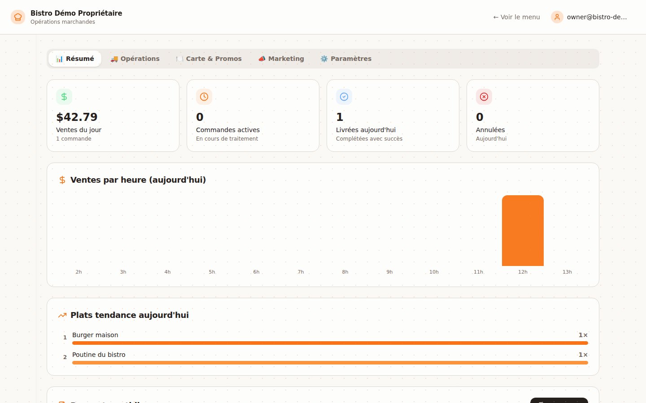
Task: Follow the Voir le menu link
Action: click(x=516, y=17)
